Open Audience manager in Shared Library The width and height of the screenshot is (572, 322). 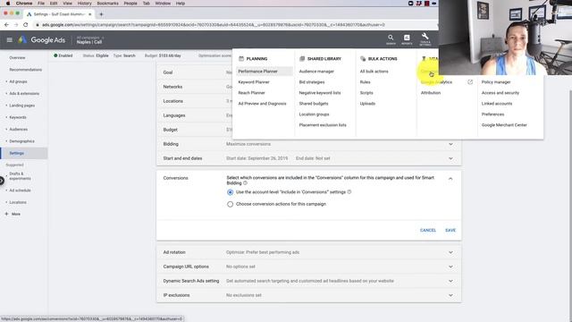click(x=316, y=72)
